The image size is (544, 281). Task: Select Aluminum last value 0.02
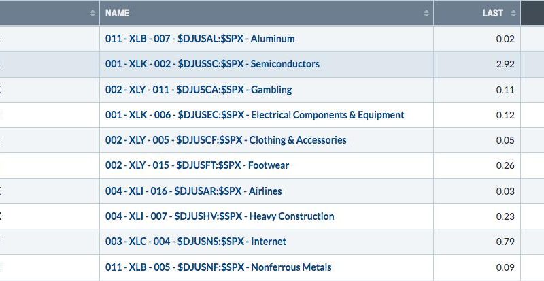[x=505, y=39]
